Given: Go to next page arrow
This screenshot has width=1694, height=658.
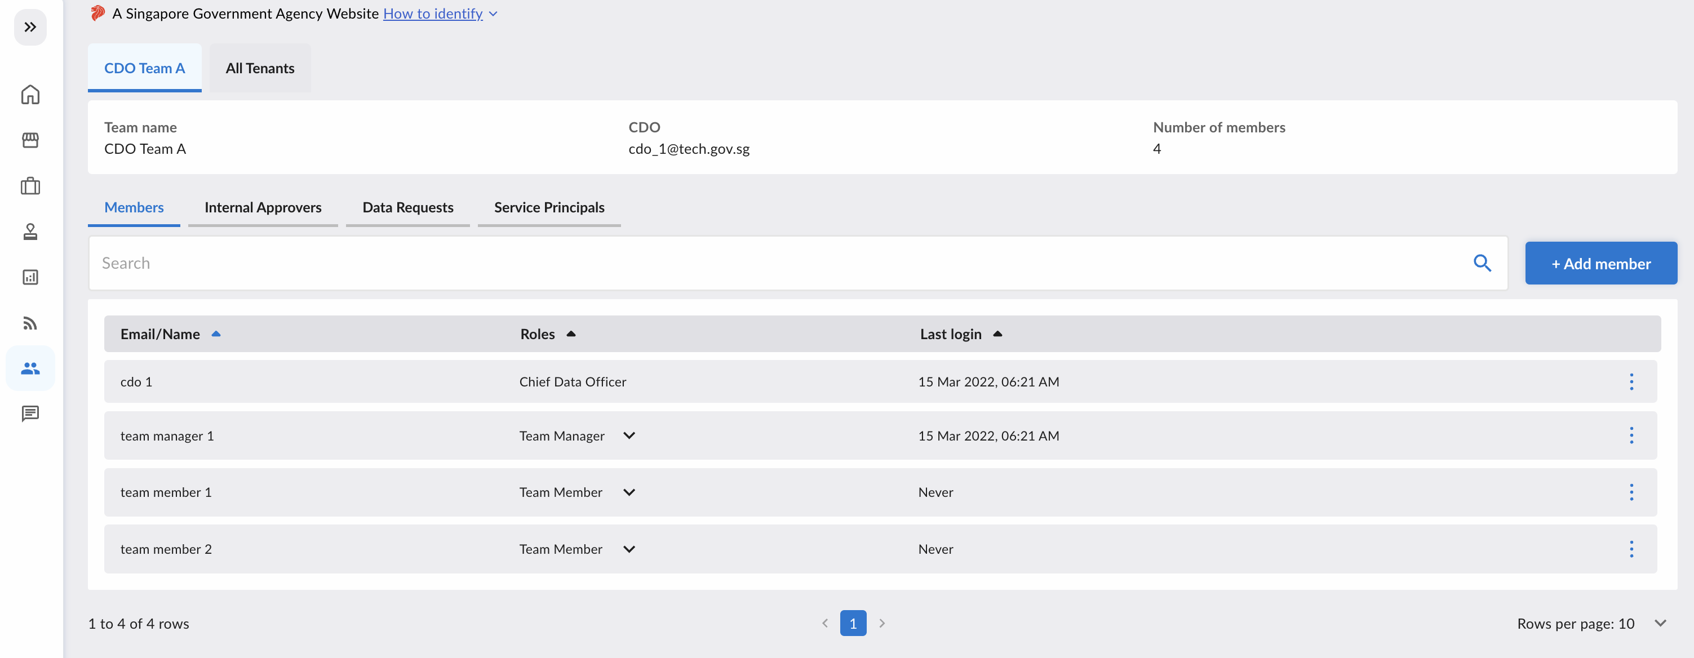Looking at the screenshot, I should coord(882,623).
